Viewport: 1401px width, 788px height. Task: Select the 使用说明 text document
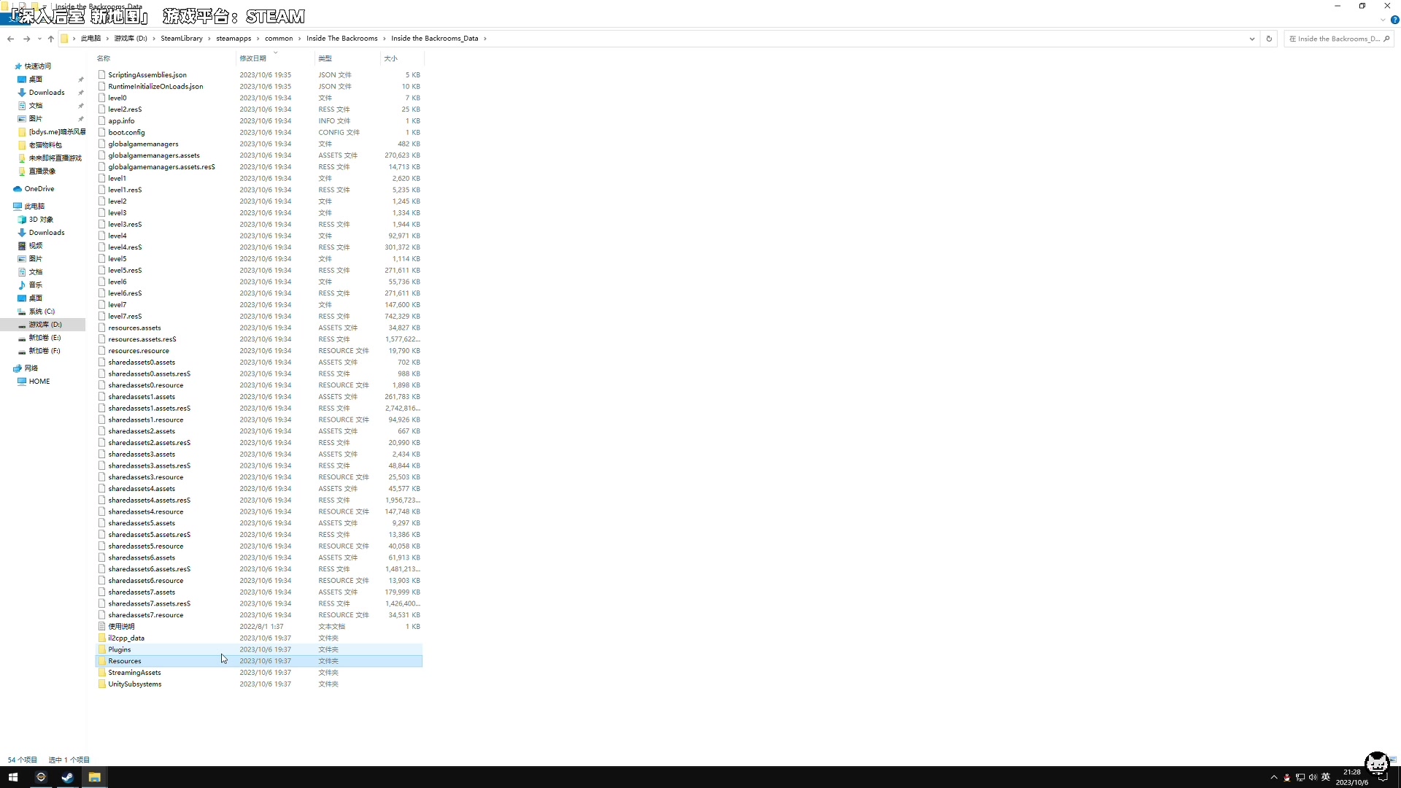click(121, 627)
